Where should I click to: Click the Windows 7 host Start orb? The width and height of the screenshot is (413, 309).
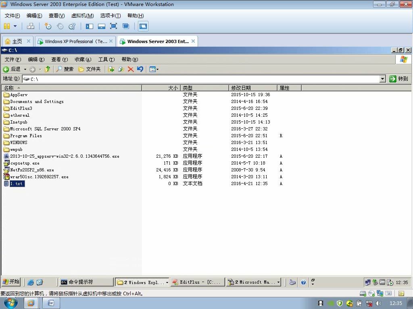(11, 303)
